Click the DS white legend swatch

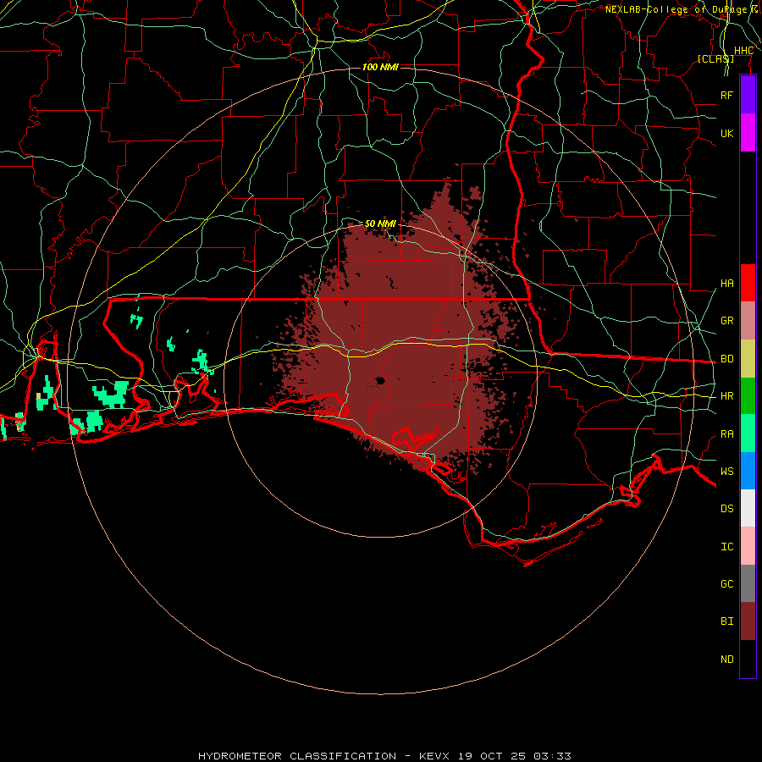pos(748,508)
